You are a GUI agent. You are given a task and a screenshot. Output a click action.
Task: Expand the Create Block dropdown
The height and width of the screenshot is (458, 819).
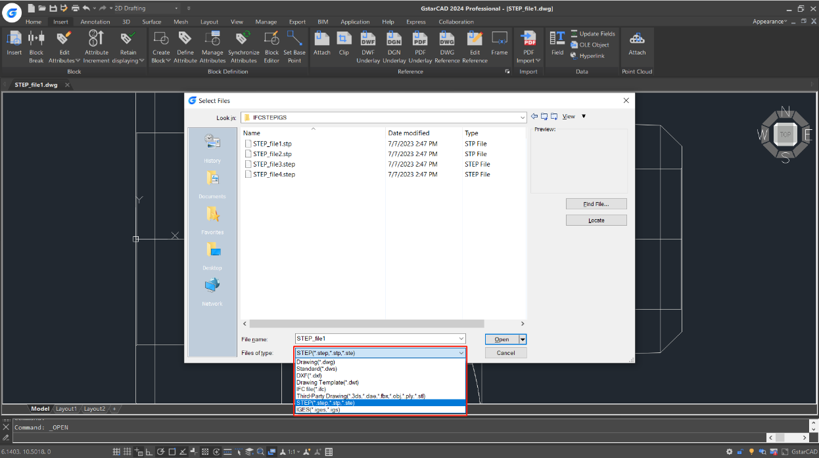coord(168,61)
